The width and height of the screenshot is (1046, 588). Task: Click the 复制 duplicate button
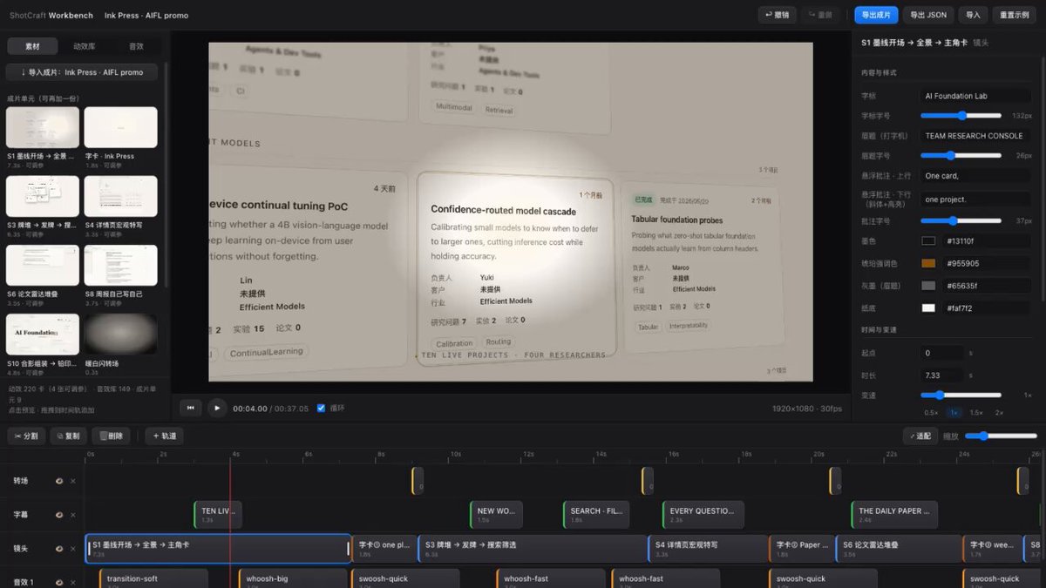click(x=68, y=436)
